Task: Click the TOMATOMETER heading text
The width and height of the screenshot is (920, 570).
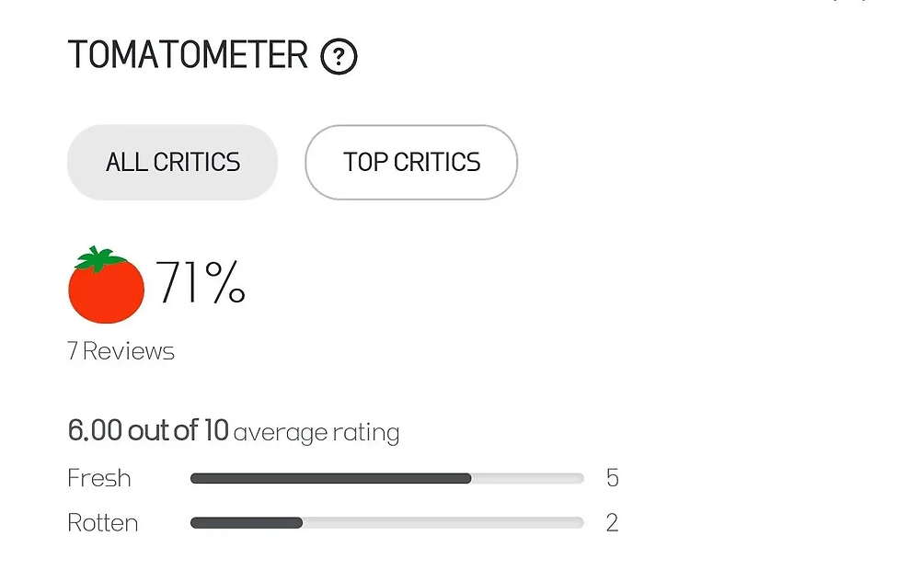Action: [188, 55]
